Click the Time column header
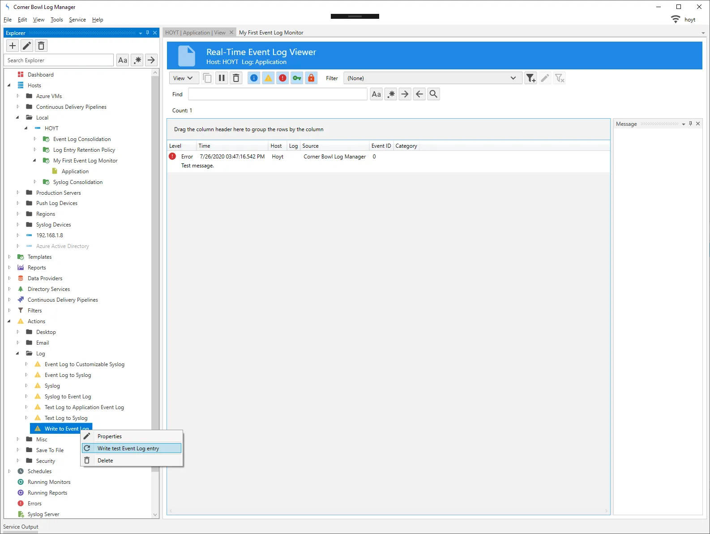The width and height of the screenshot is (710, 534). (x=232, y=146)
